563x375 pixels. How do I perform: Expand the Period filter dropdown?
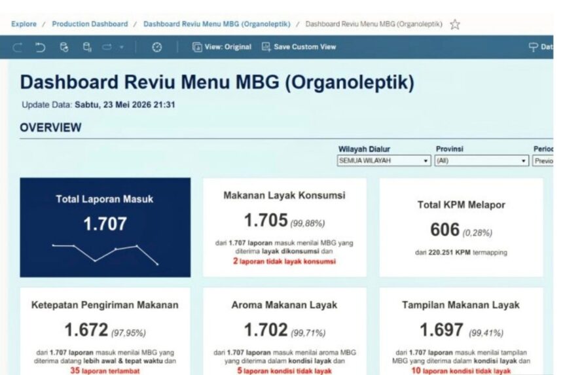point(543,160)
